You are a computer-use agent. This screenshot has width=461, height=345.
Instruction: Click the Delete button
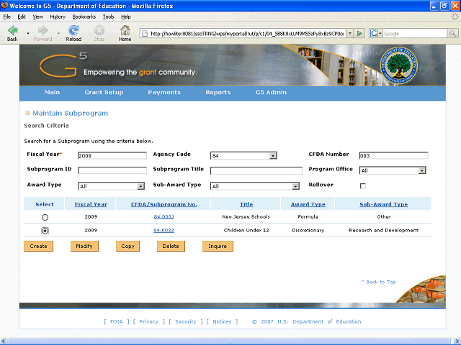171,246
